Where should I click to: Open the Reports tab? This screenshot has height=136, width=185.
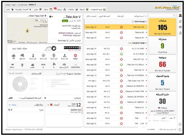[x=38, y=9]
